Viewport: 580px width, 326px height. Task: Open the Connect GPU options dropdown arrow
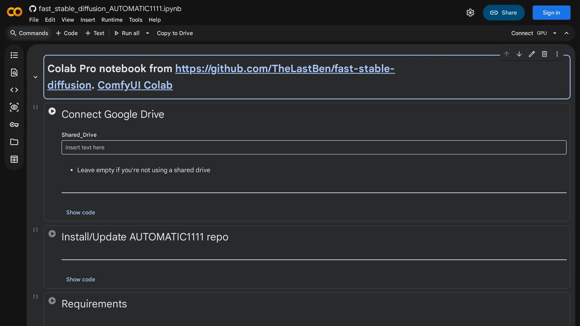click(x=555, y=33)
